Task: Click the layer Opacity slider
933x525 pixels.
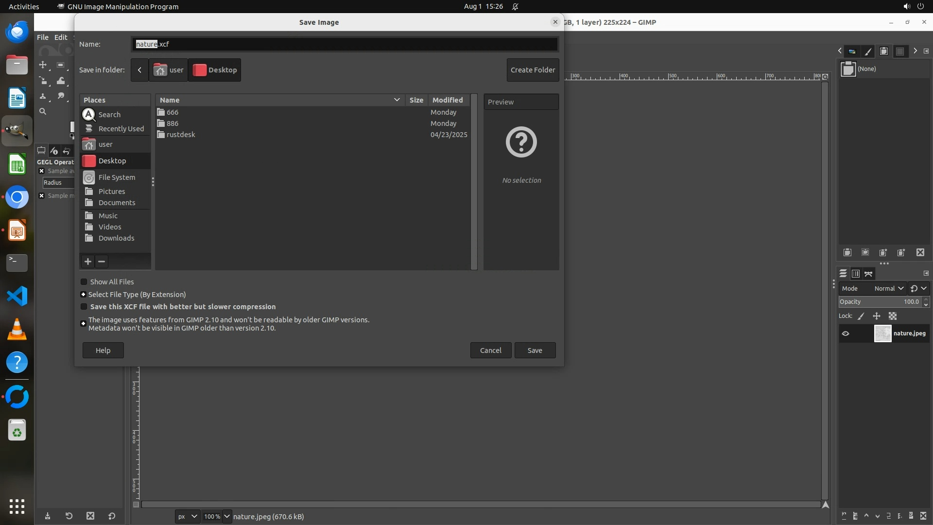Action: click(x=880, y=302)
